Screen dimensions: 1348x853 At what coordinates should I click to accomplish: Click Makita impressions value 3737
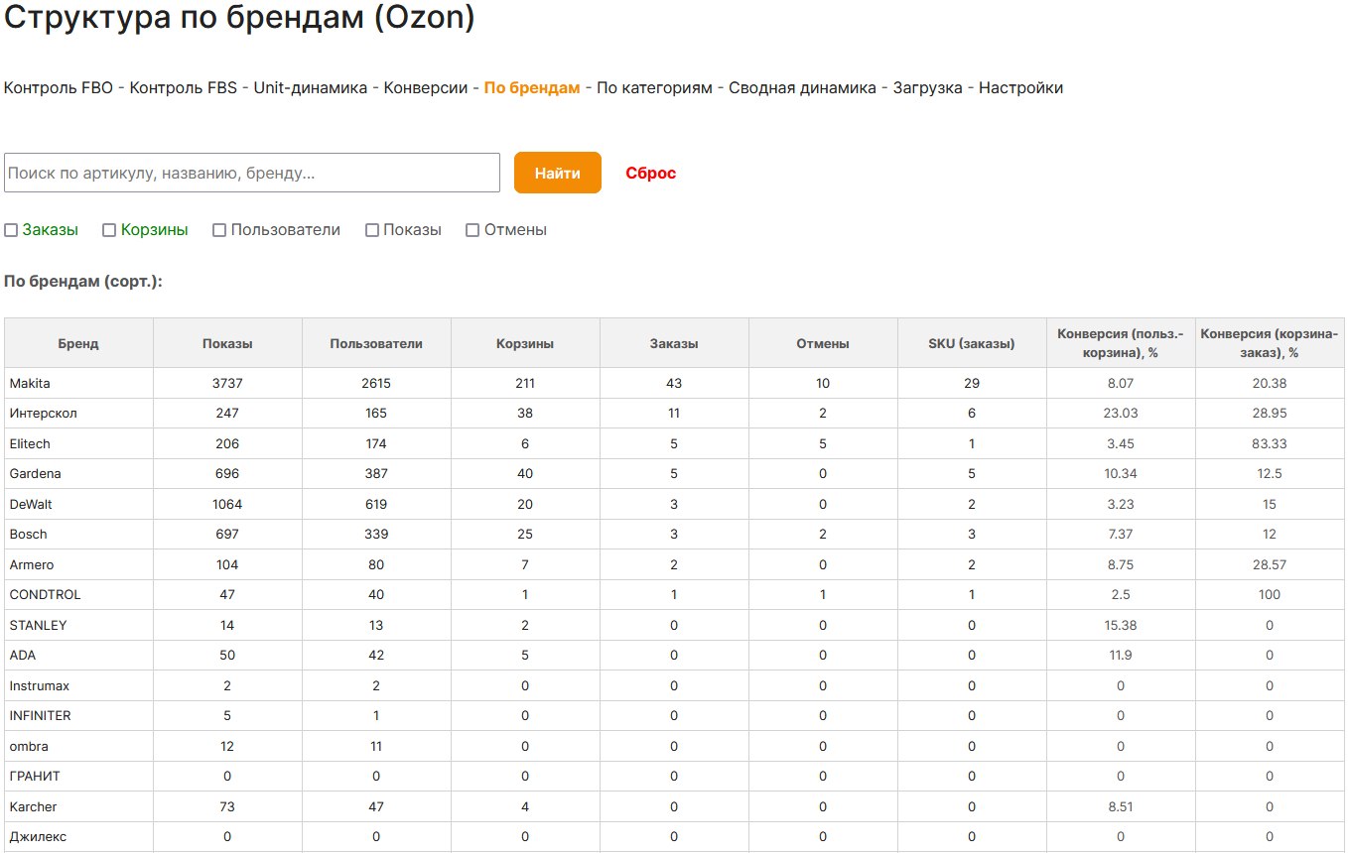(x=227, y=383)
